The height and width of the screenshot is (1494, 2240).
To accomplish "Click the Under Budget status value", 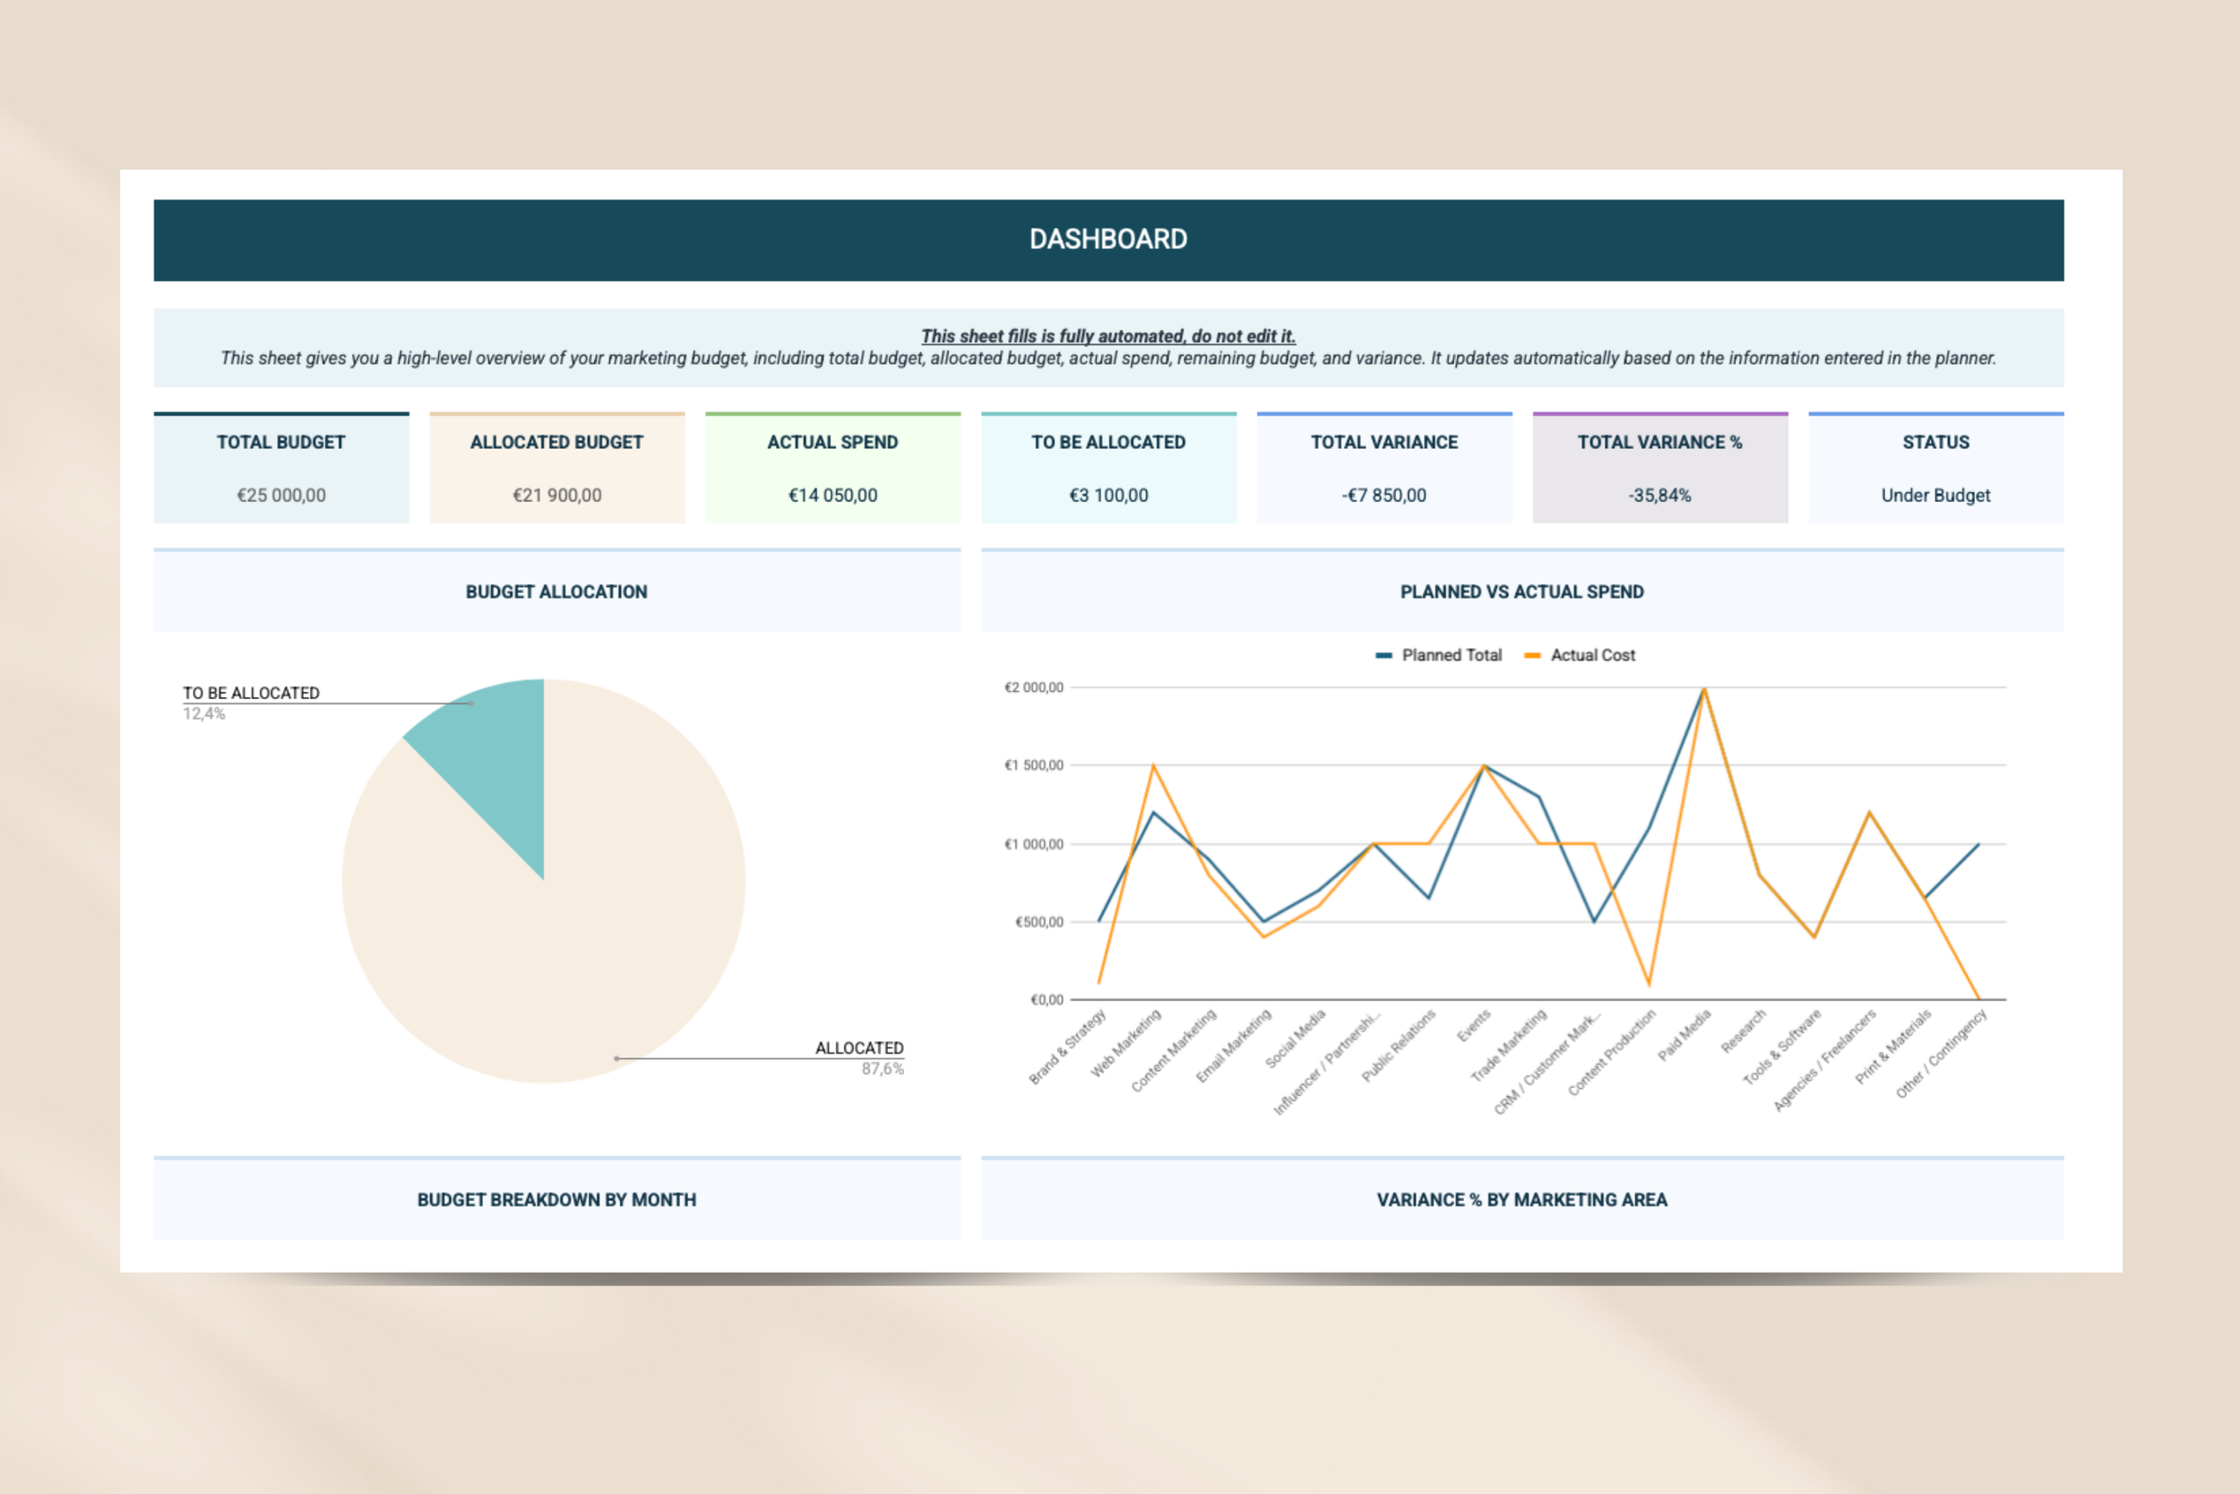I will pos(1936,496).
